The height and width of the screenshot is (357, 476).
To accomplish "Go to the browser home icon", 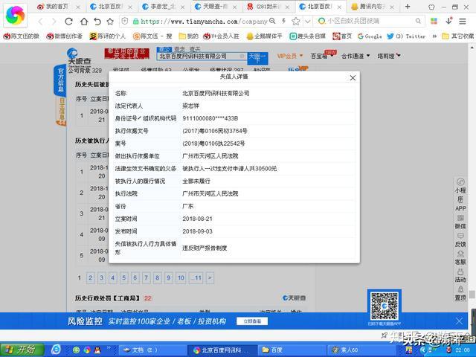I will [84, 22].
